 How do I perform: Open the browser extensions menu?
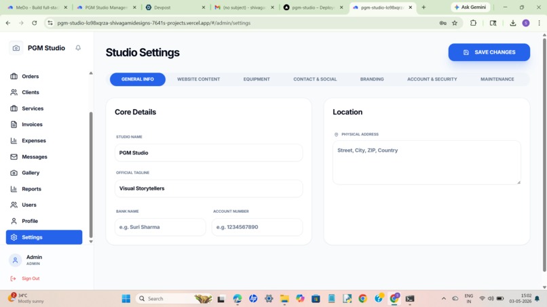pyautogui.click(x=473, y=23)
